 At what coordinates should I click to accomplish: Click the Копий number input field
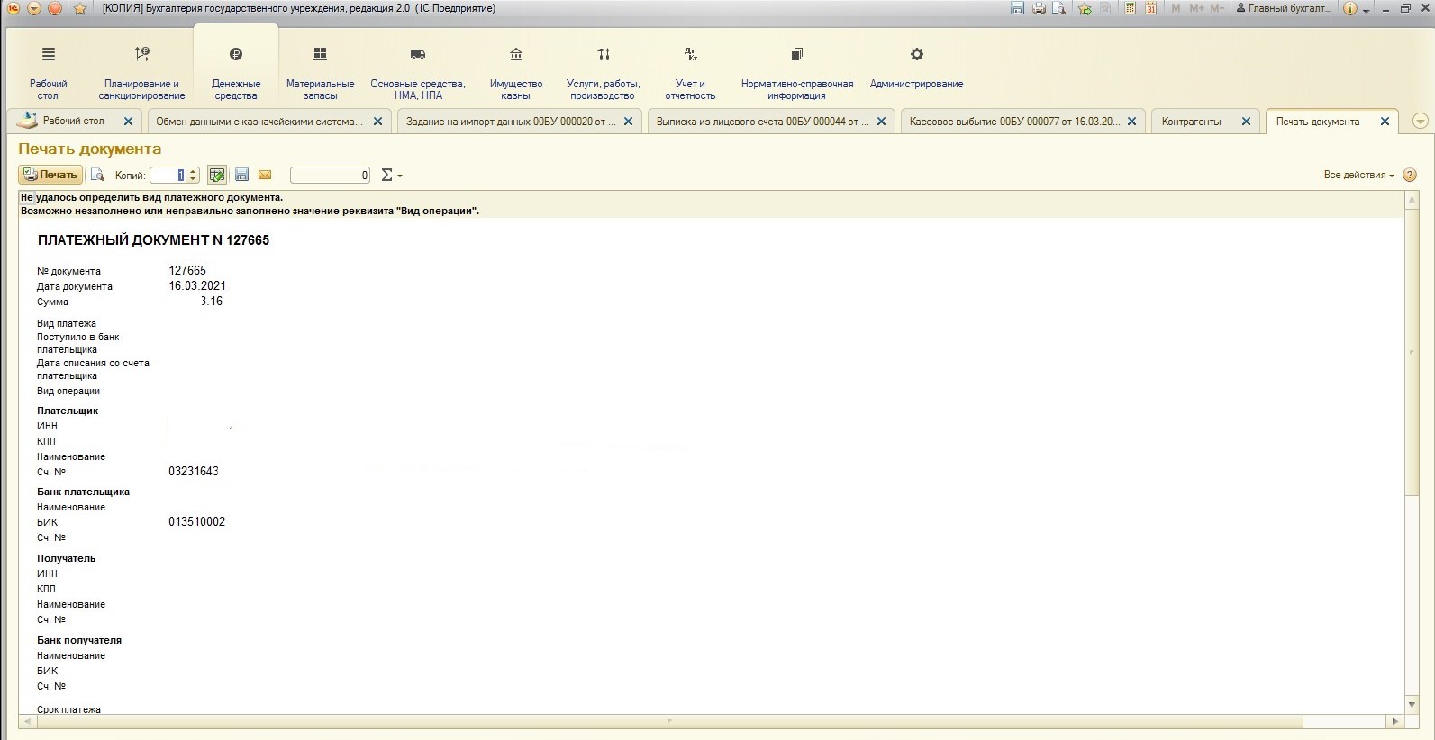coord(168,176)
